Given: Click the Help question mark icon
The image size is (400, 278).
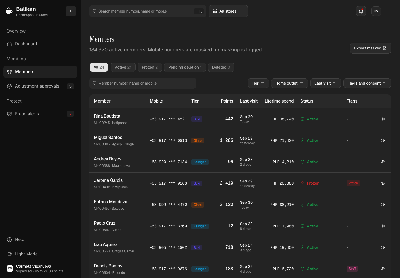Looking at the screenshot, I should point(9,240).
